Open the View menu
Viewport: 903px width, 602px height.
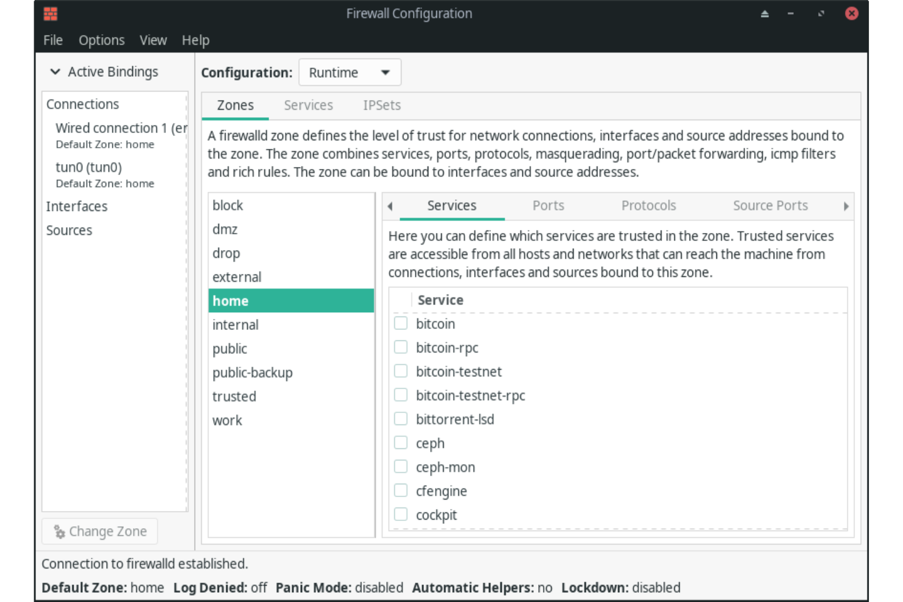153,40
